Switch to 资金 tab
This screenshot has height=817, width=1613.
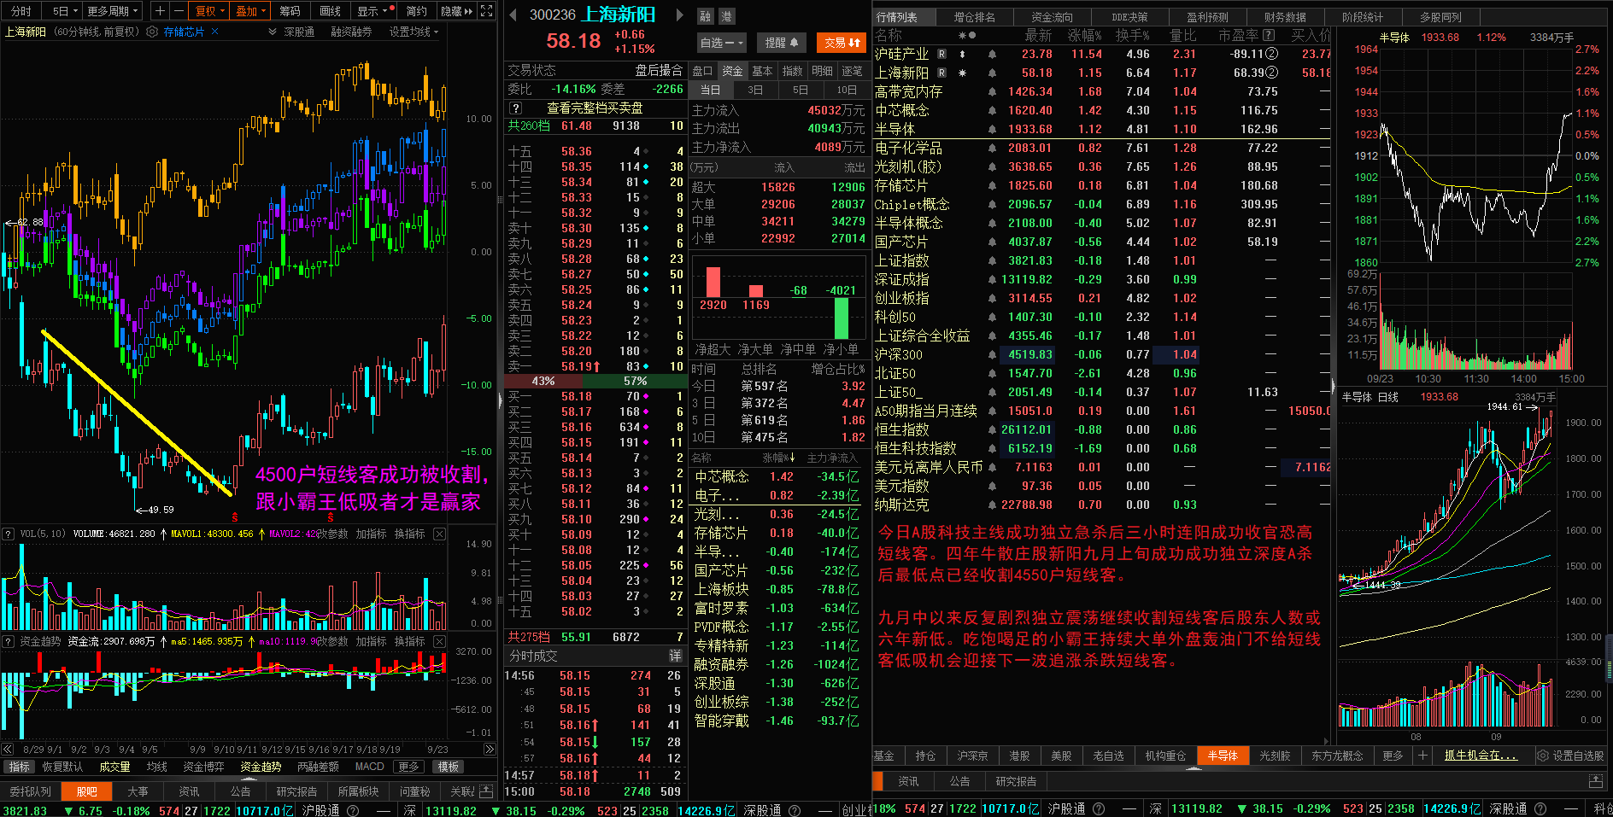pyautogui.click(x=733, y=71)
